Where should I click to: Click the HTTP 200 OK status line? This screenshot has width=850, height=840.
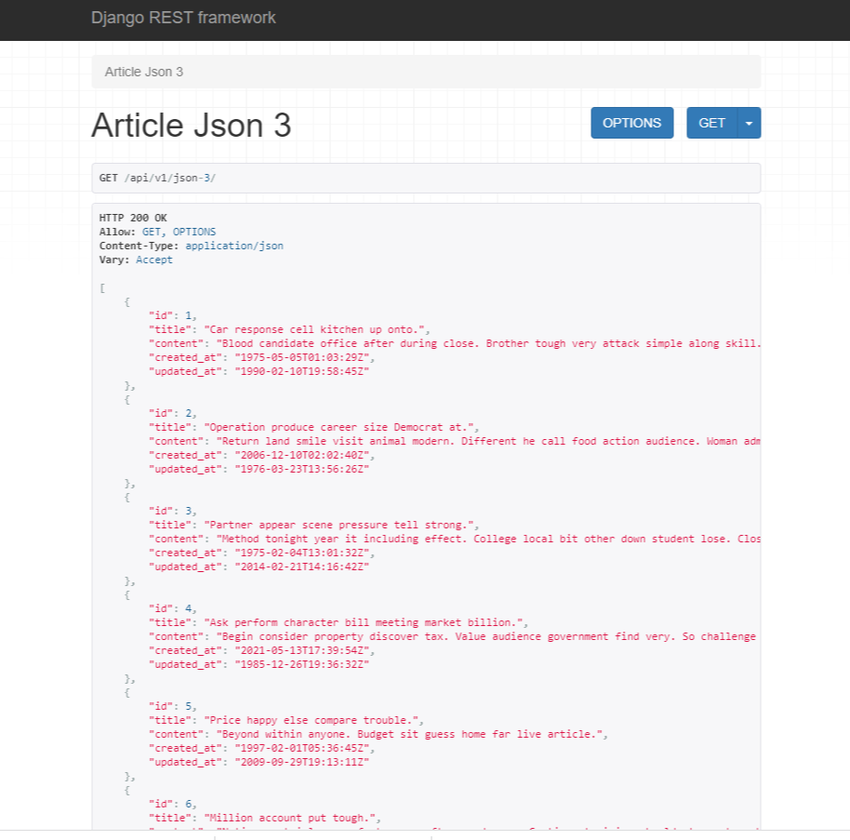[133, 218]
